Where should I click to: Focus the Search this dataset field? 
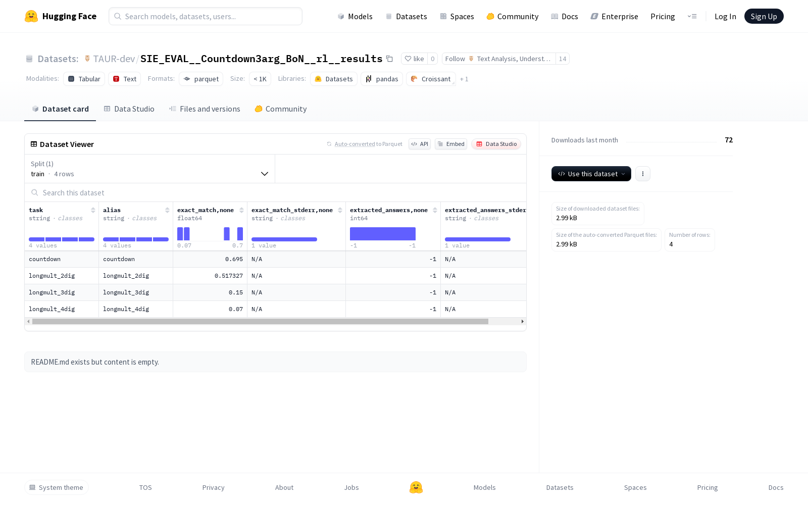point(275,192)
